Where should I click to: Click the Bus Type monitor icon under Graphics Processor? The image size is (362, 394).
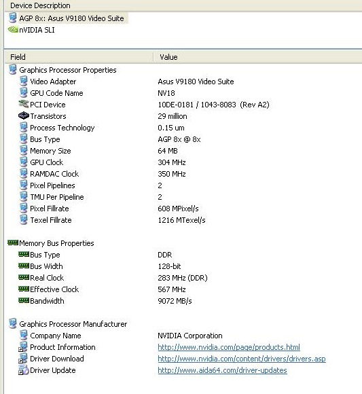click(x=24, y=139)
